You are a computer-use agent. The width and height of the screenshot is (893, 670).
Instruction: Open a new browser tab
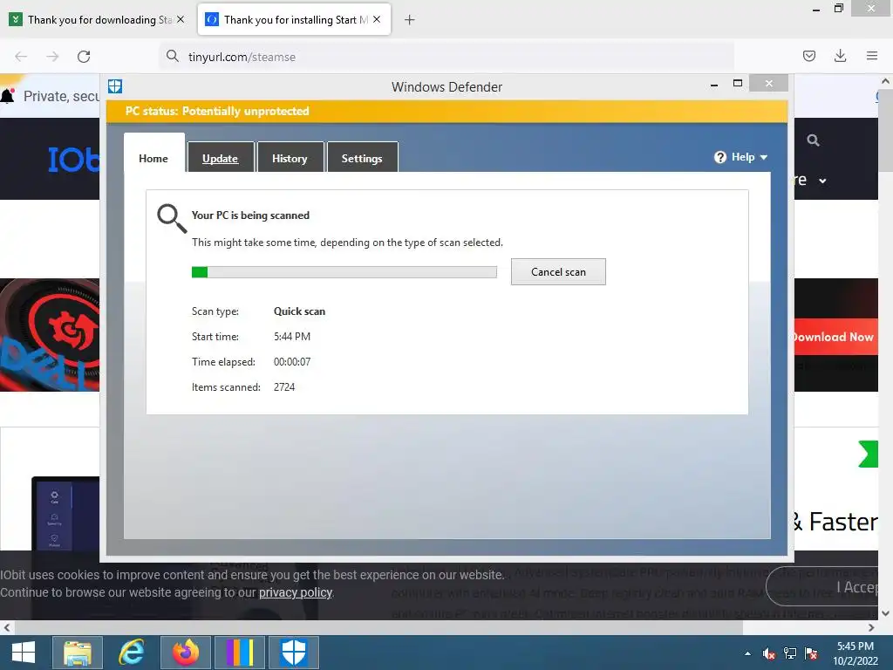click(410, 20)
